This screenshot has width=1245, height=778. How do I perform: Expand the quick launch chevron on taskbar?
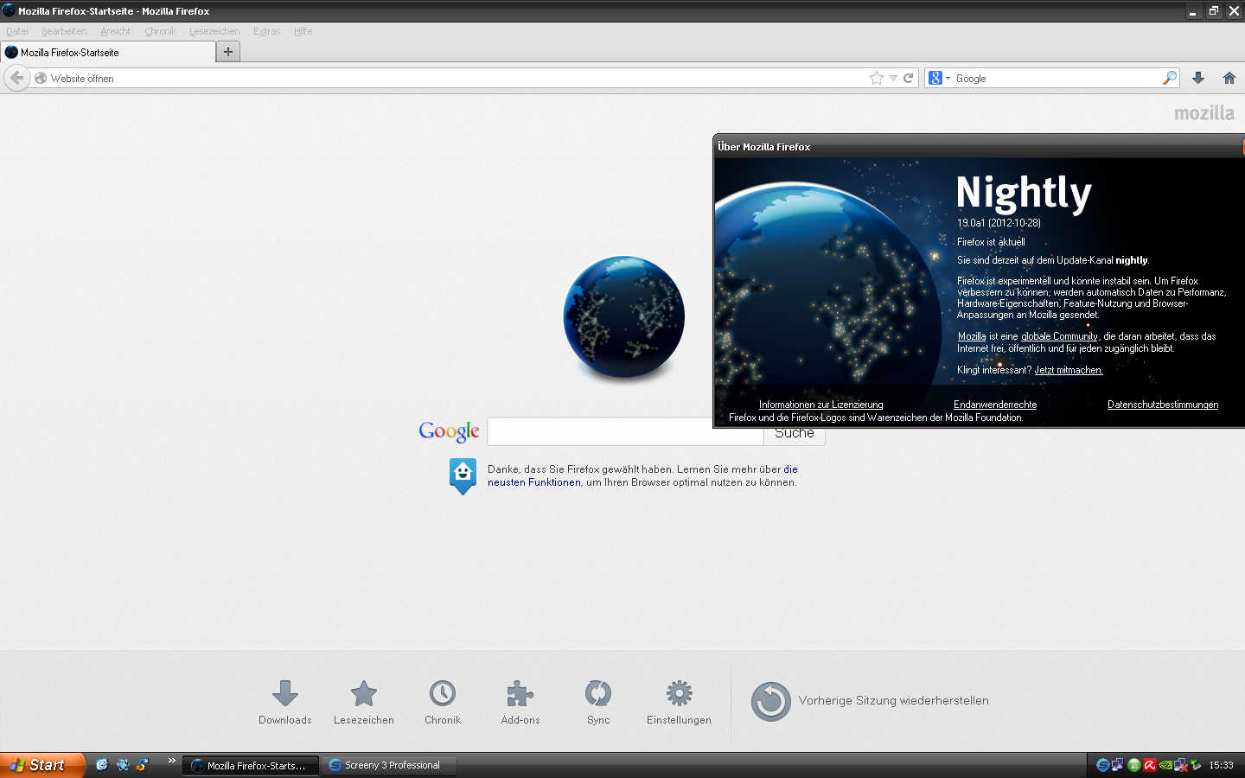pyautogui.click(x=171, y=762)
